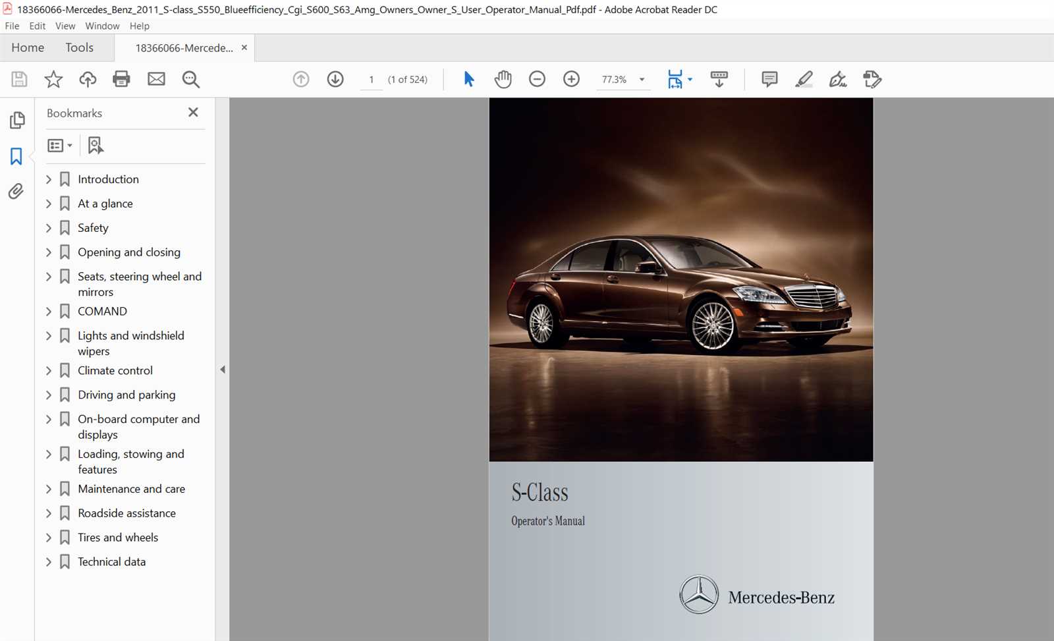Jump to Loading, stowing and features
The height and width of the screenshot is (641, 1054).
pyautogui.click(x=131, y=462)
